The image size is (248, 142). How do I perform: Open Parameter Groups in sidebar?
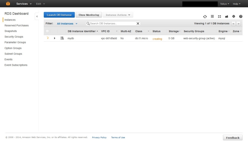point(15,42)
